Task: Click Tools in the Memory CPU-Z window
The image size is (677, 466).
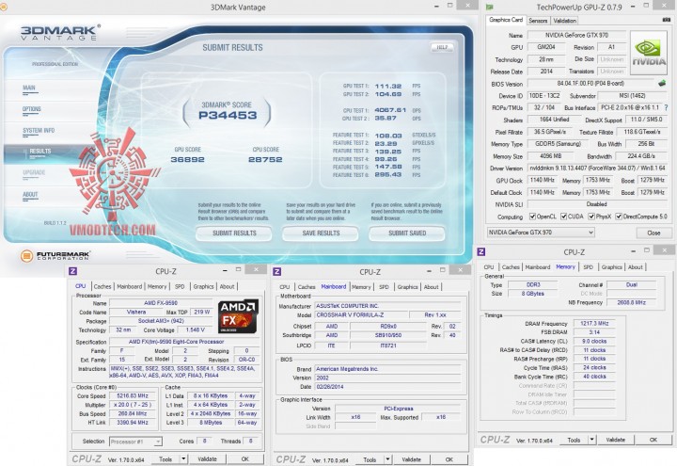Action: [574, 440]
